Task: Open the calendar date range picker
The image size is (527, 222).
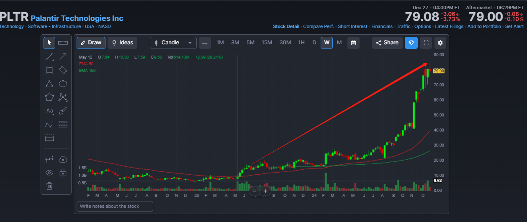Action: [353, 43]
